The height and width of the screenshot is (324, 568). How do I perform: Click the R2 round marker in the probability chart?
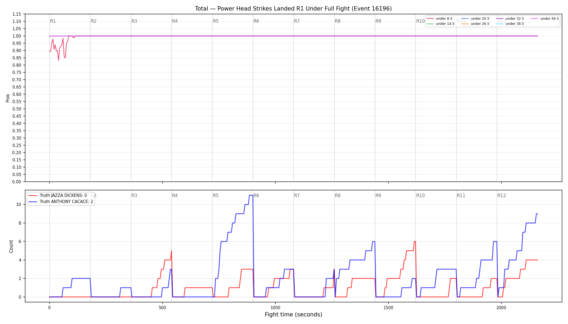(94, 21)
